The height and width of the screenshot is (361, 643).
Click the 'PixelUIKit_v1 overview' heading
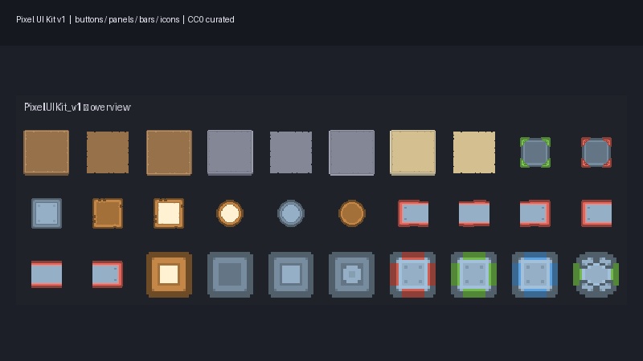coord(77,107)
